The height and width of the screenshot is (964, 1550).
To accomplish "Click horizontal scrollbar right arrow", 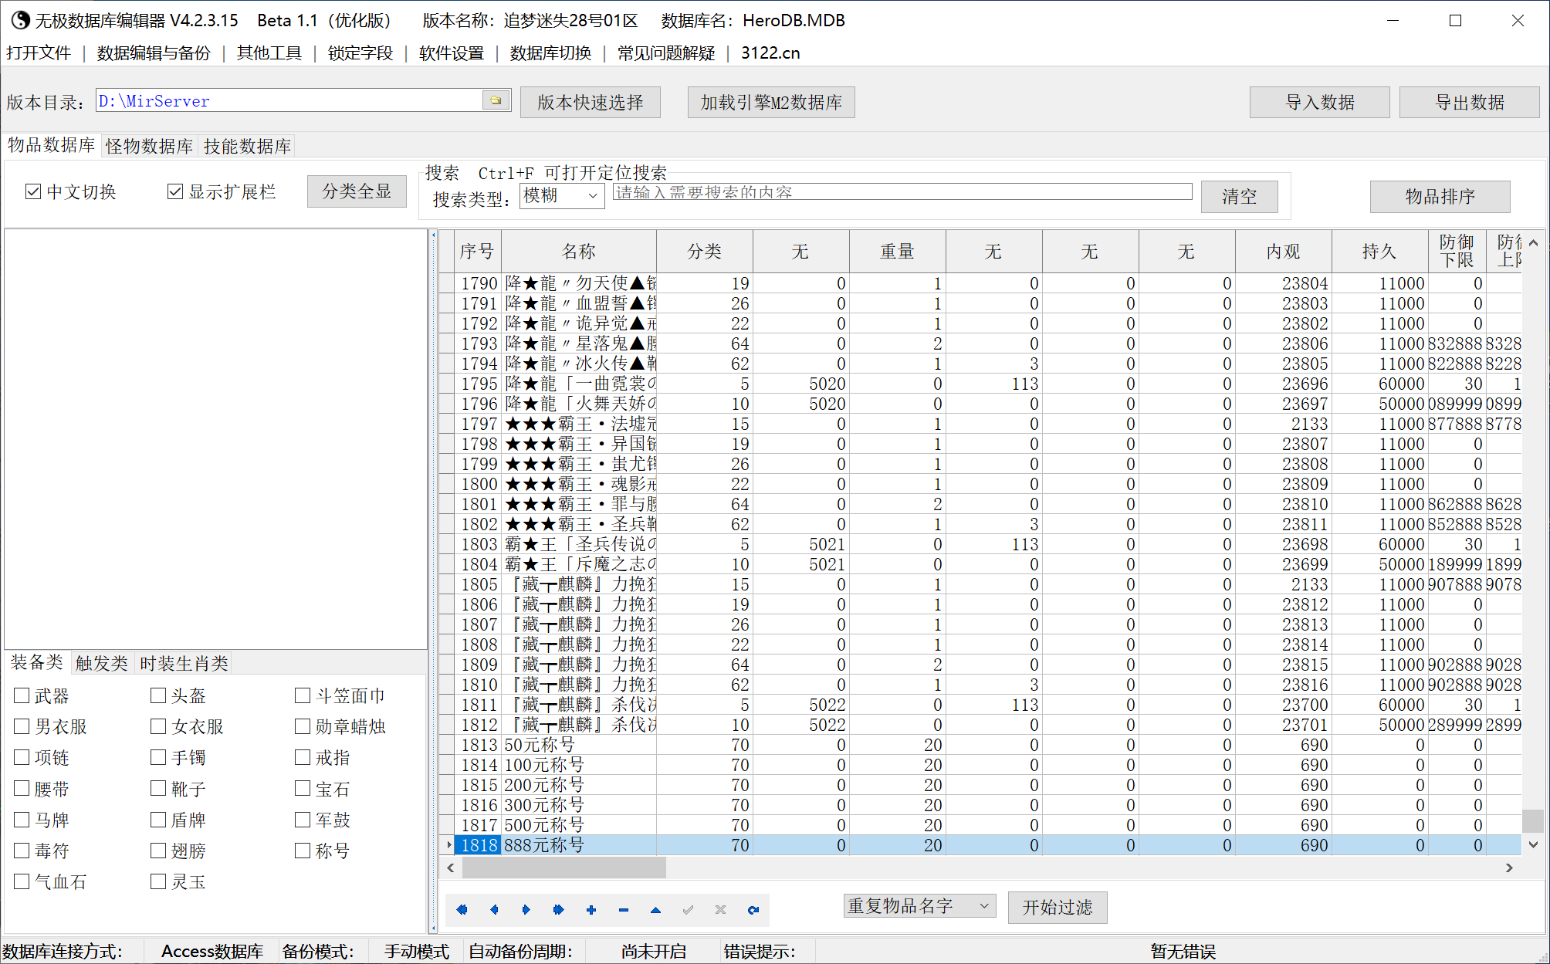I will click(1509, 868).
